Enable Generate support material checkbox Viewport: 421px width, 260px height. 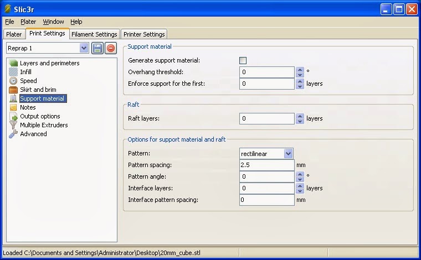(243, 61)
